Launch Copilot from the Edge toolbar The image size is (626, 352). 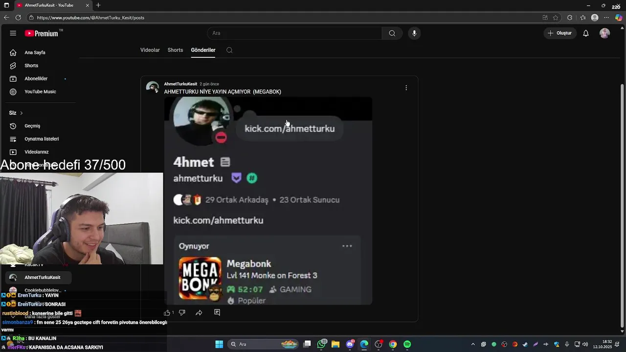(619, 18)
